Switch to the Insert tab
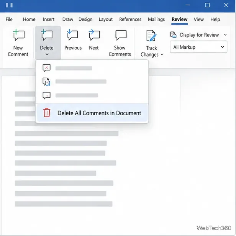The image size is (236, 236). (x=49, y=19)
